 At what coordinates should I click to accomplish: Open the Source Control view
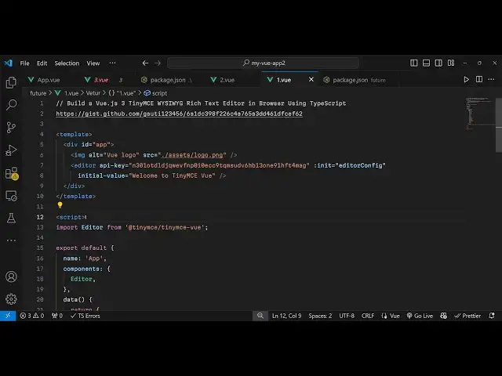(x=11, y=128)
